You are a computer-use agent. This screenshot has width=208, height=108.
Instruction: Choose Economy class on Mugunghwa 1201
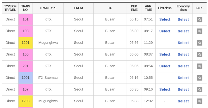point(183,43)
